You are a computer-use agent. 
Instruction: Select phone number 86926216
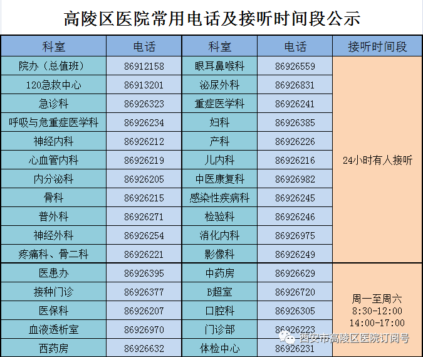[295, 161]
